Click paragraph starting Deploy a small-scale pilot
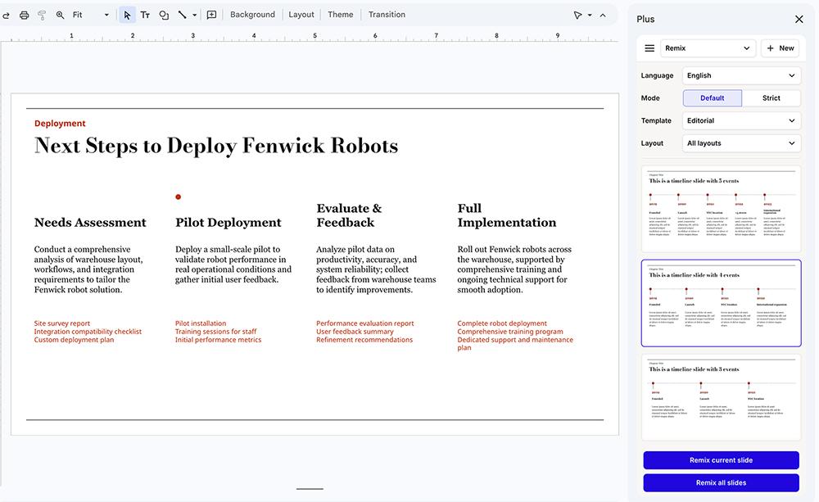Screen dimensions: 819x502 233,265
